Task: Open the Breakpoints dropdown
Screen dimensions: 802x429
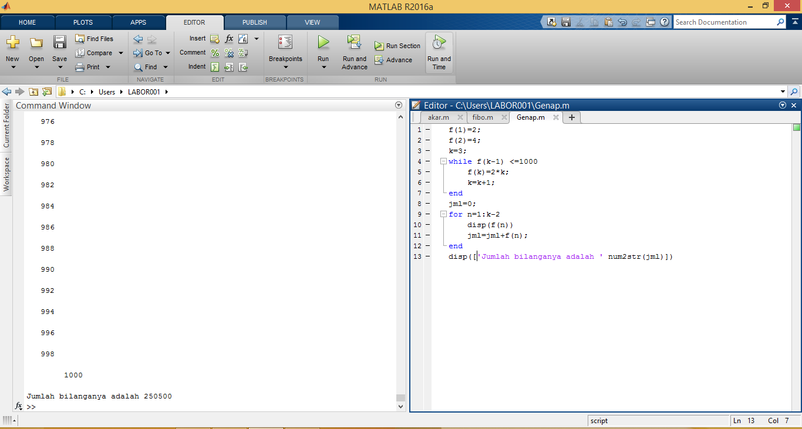Action: pyautogui.click(x=285, y=66)
